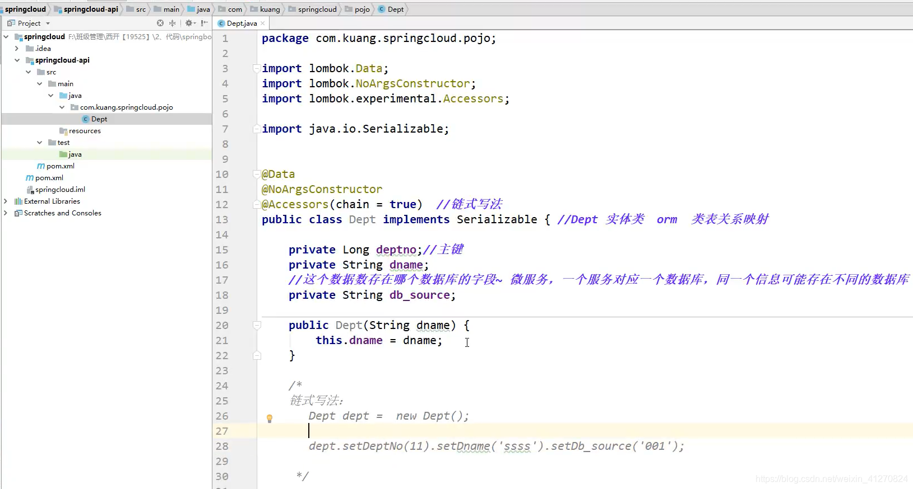This screenshot has height=489, width=913.
Task: Fold the annotations at line 10
Action: click(257, 174)
